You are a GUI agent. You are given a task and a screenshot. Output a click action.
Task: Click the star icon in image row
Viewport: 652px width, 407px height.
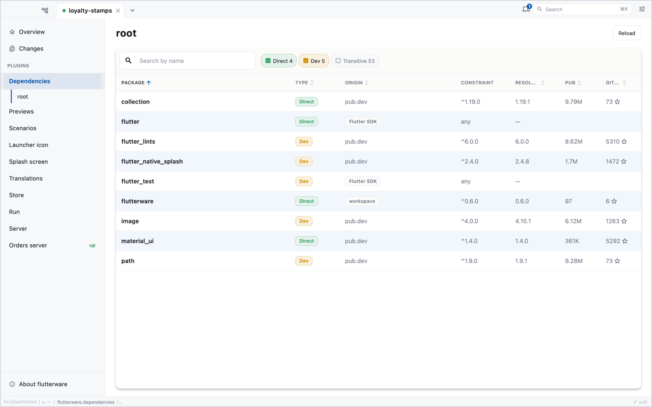point(624,221)
